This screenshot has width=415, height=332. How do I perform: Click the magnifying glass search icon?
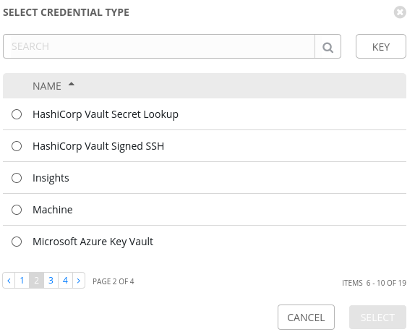click(328, 46)
